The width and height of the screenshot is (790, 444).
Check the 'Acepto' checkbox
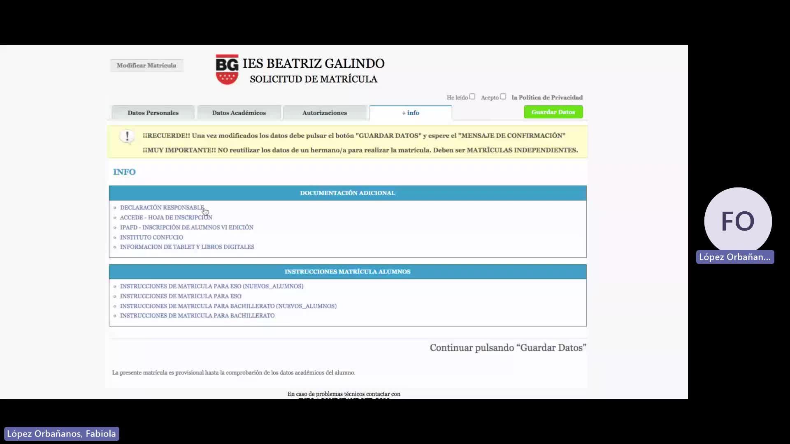[503, 97]
